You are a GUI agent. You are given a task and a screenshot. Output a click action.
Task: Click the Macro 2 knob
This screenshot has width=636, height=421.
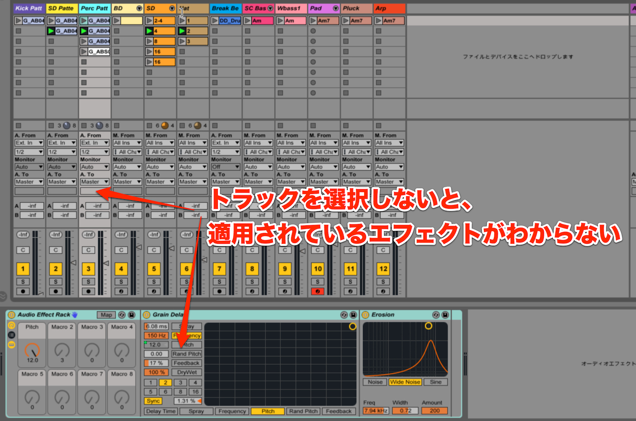click(x=62, y=350)
